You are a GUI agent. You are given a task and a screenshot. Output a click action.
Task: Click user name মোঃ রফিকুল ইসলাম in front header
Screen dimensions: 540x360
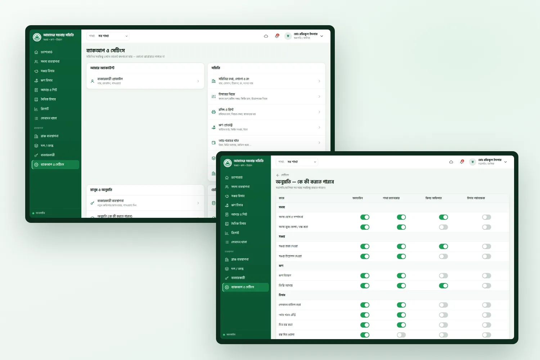[x=490, y=160]
